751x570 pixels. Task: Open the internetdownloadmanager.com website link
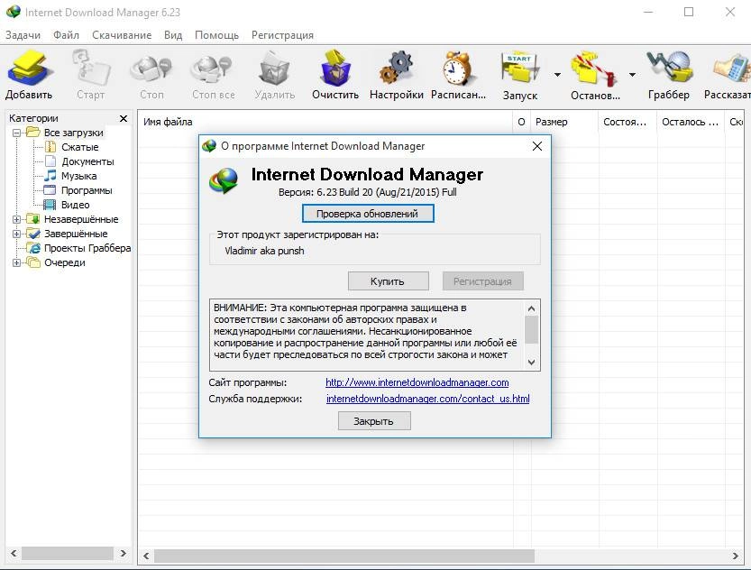(x=417, y=382)
